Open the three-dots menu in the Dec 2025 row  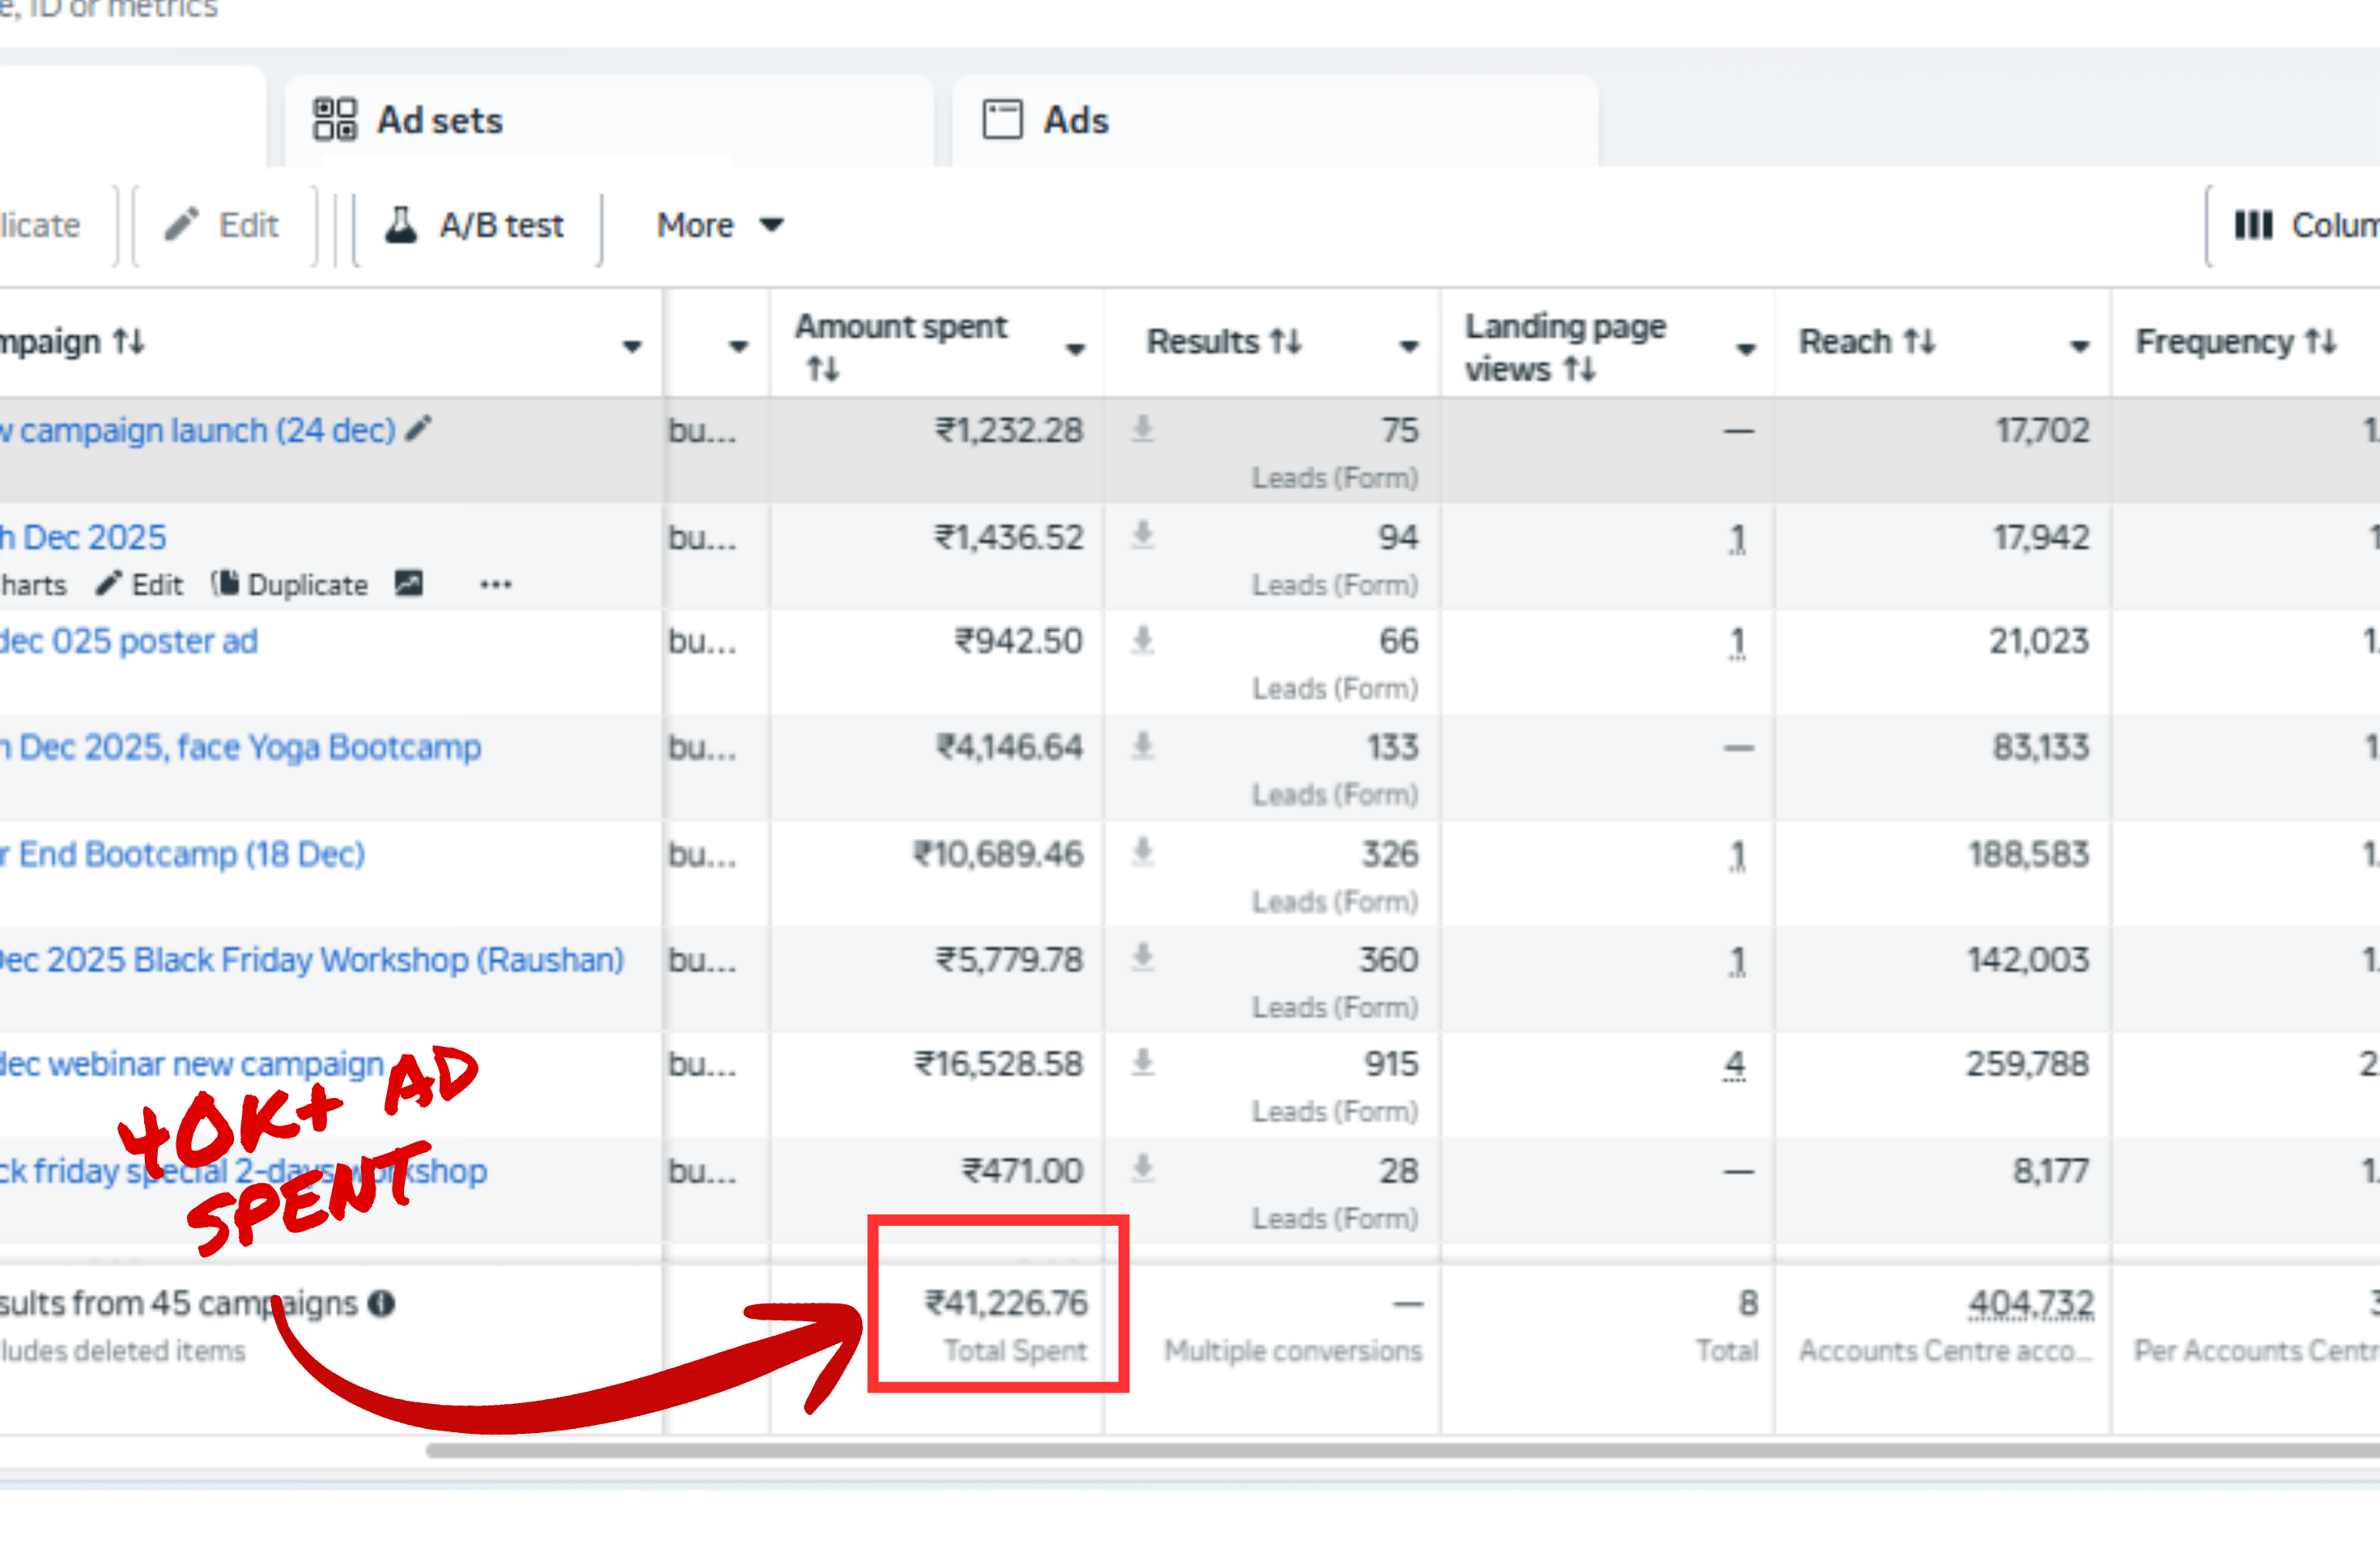(x=495, y=585)
